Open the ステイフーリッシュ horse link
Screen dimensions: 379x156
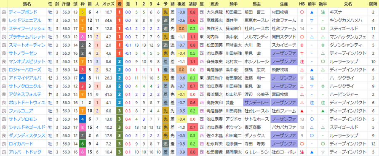pyautogui.click(x=27, y=29)
